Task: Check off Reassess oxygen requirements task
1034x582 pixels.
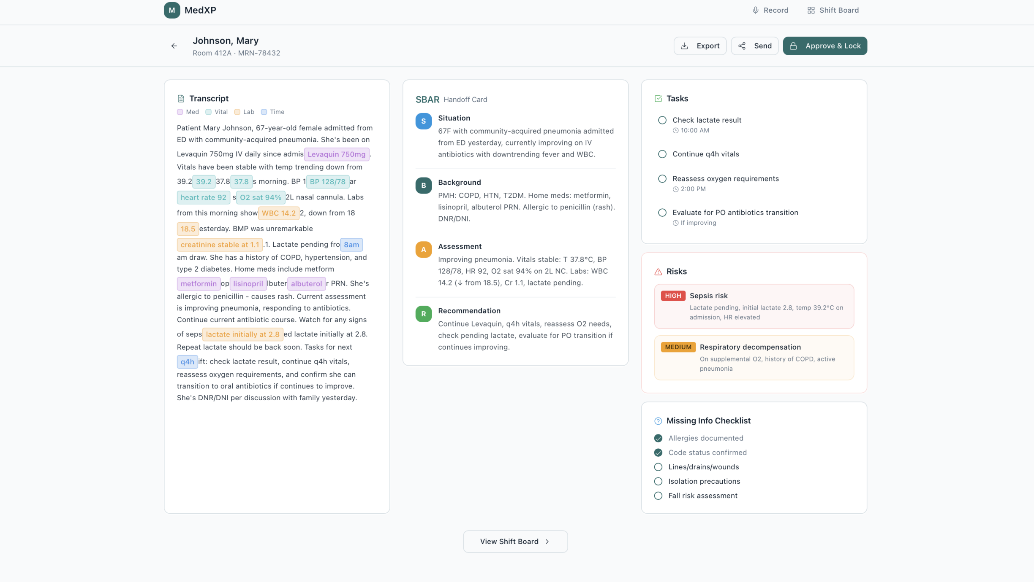Action: pos(662,179)
